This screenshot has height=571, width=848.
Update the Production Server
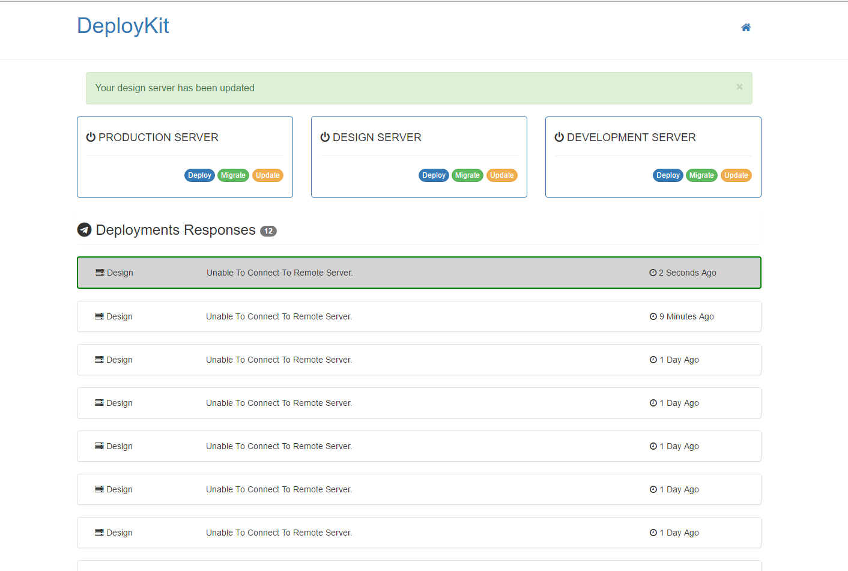click(x=268, y=175)
